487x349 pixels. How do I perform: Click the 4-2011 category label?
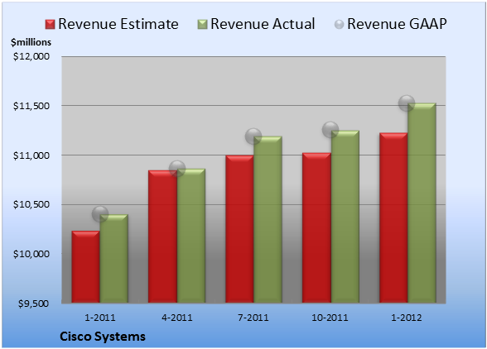click(177, 318)
